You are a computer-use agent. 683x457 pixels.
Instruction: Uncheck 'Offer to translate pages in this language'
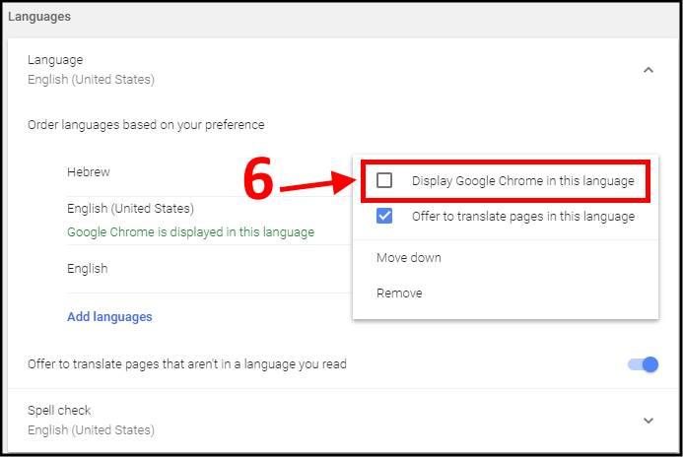click(384, 216)
